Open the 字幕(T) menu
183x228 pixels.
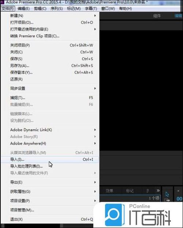coord(91,8)
